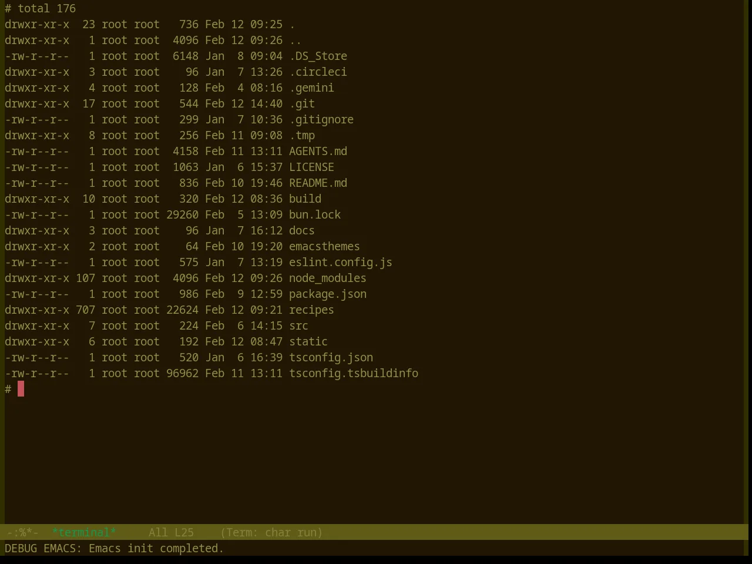The height and width of the screenshot is (564, 752).
Task: Click the 'total 176' output line
Action: pos(46,8)
